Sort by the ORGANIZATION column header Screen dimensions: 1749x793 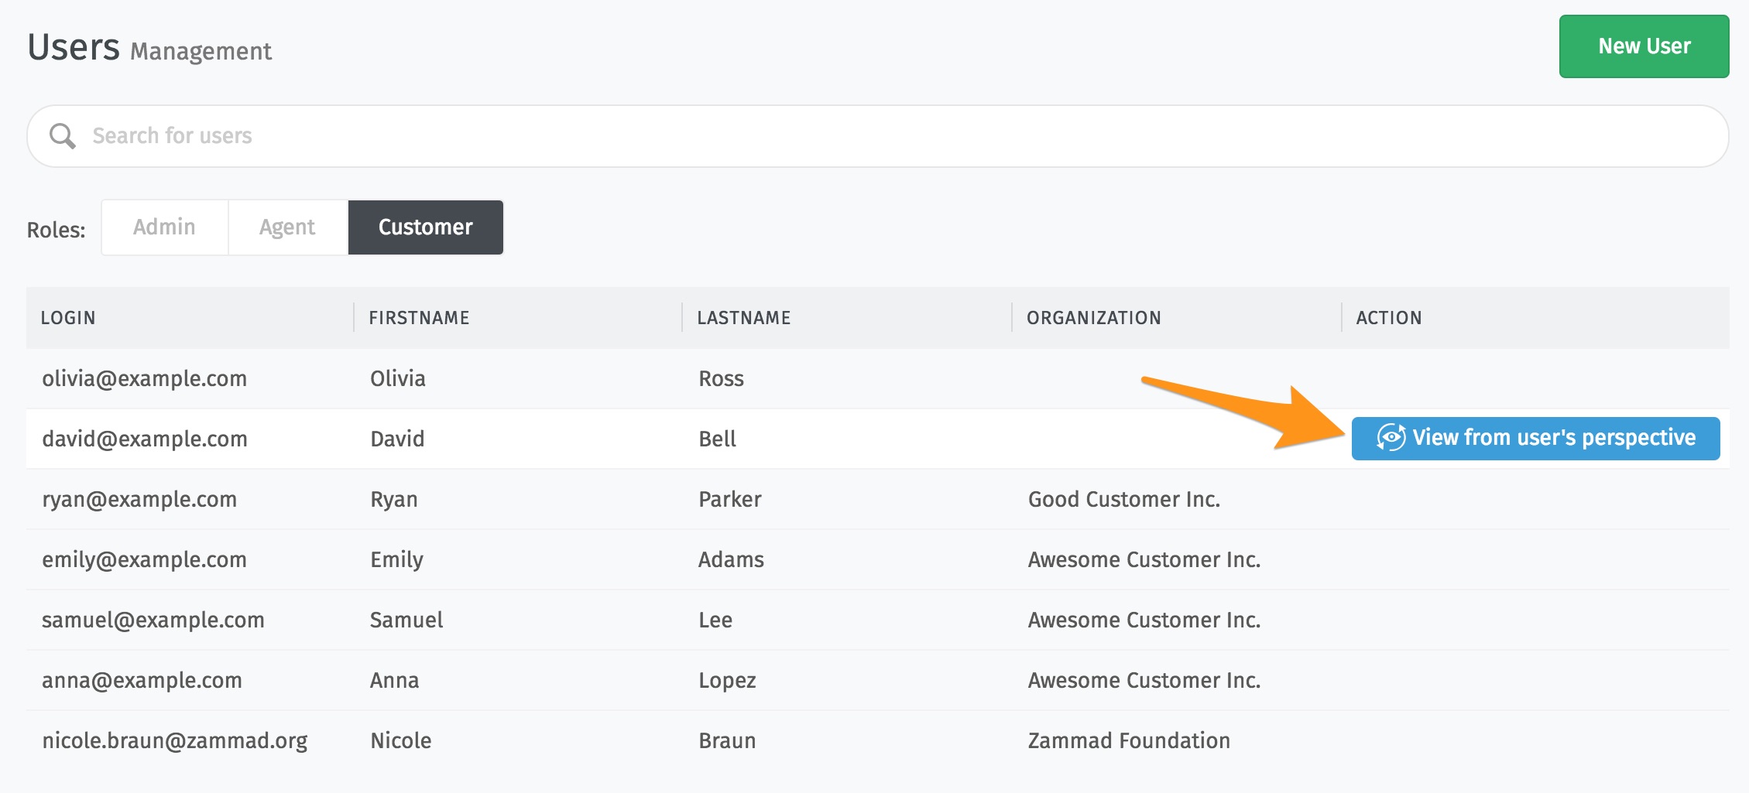1093,318
